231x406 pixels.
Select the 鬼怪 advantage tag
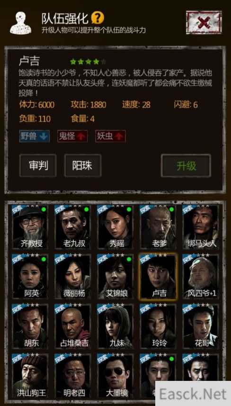coord(72,136)
